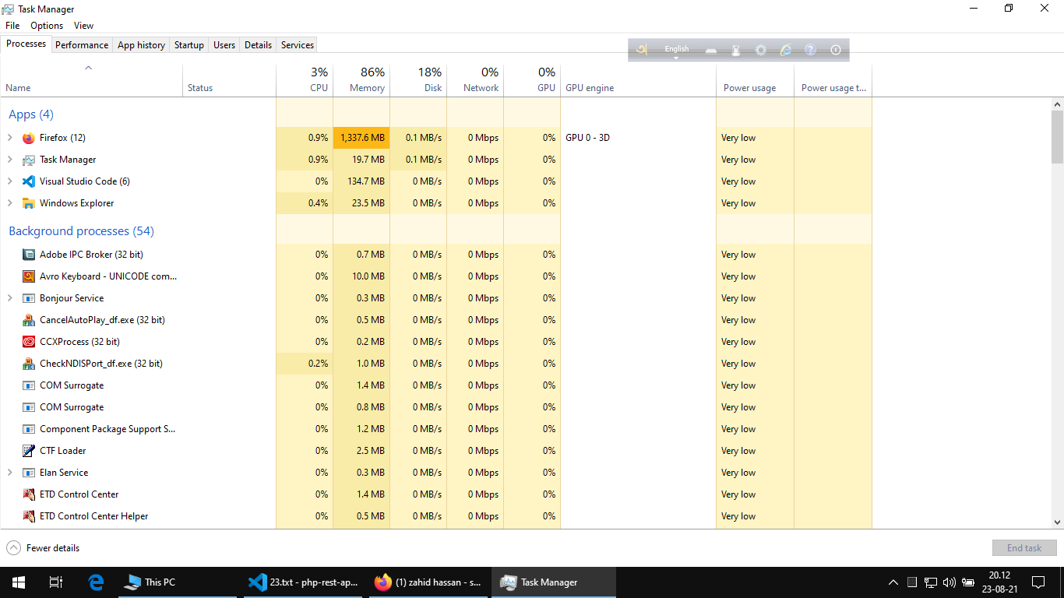The height and width of the screenshot is (598, 1064).
Task: Switch to the Startup tab
Action: coord(188,45)
